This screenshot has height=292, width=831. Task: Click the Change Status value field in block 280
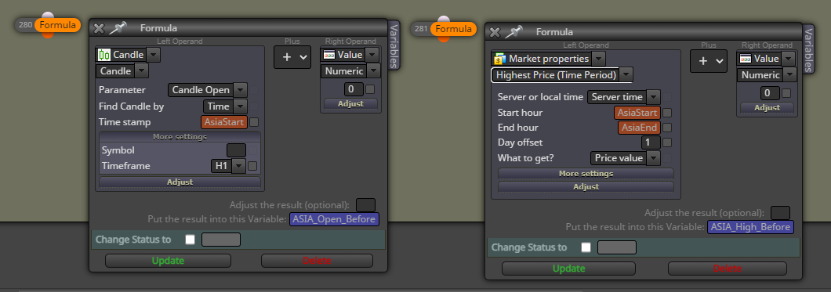coord(221,240)
